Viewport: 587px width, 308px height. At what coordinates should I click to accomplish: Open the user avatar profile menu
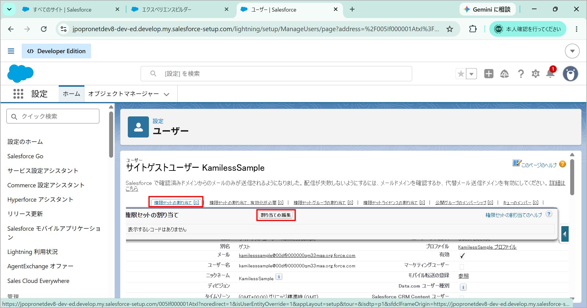pos(570,74)
